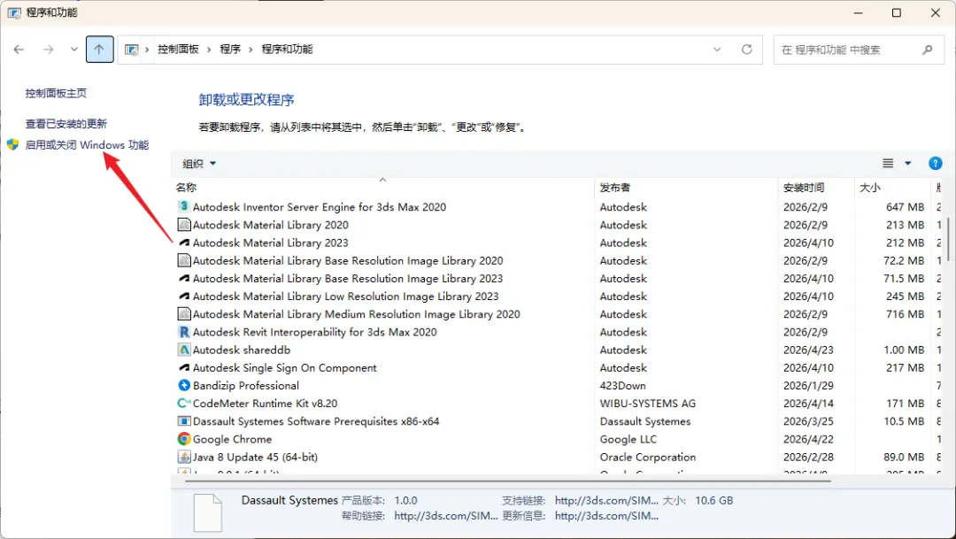Click the CodeMeter Runtime Kit icon
Viewport: 956px width, 539px height.
click(x=183, y=403)
